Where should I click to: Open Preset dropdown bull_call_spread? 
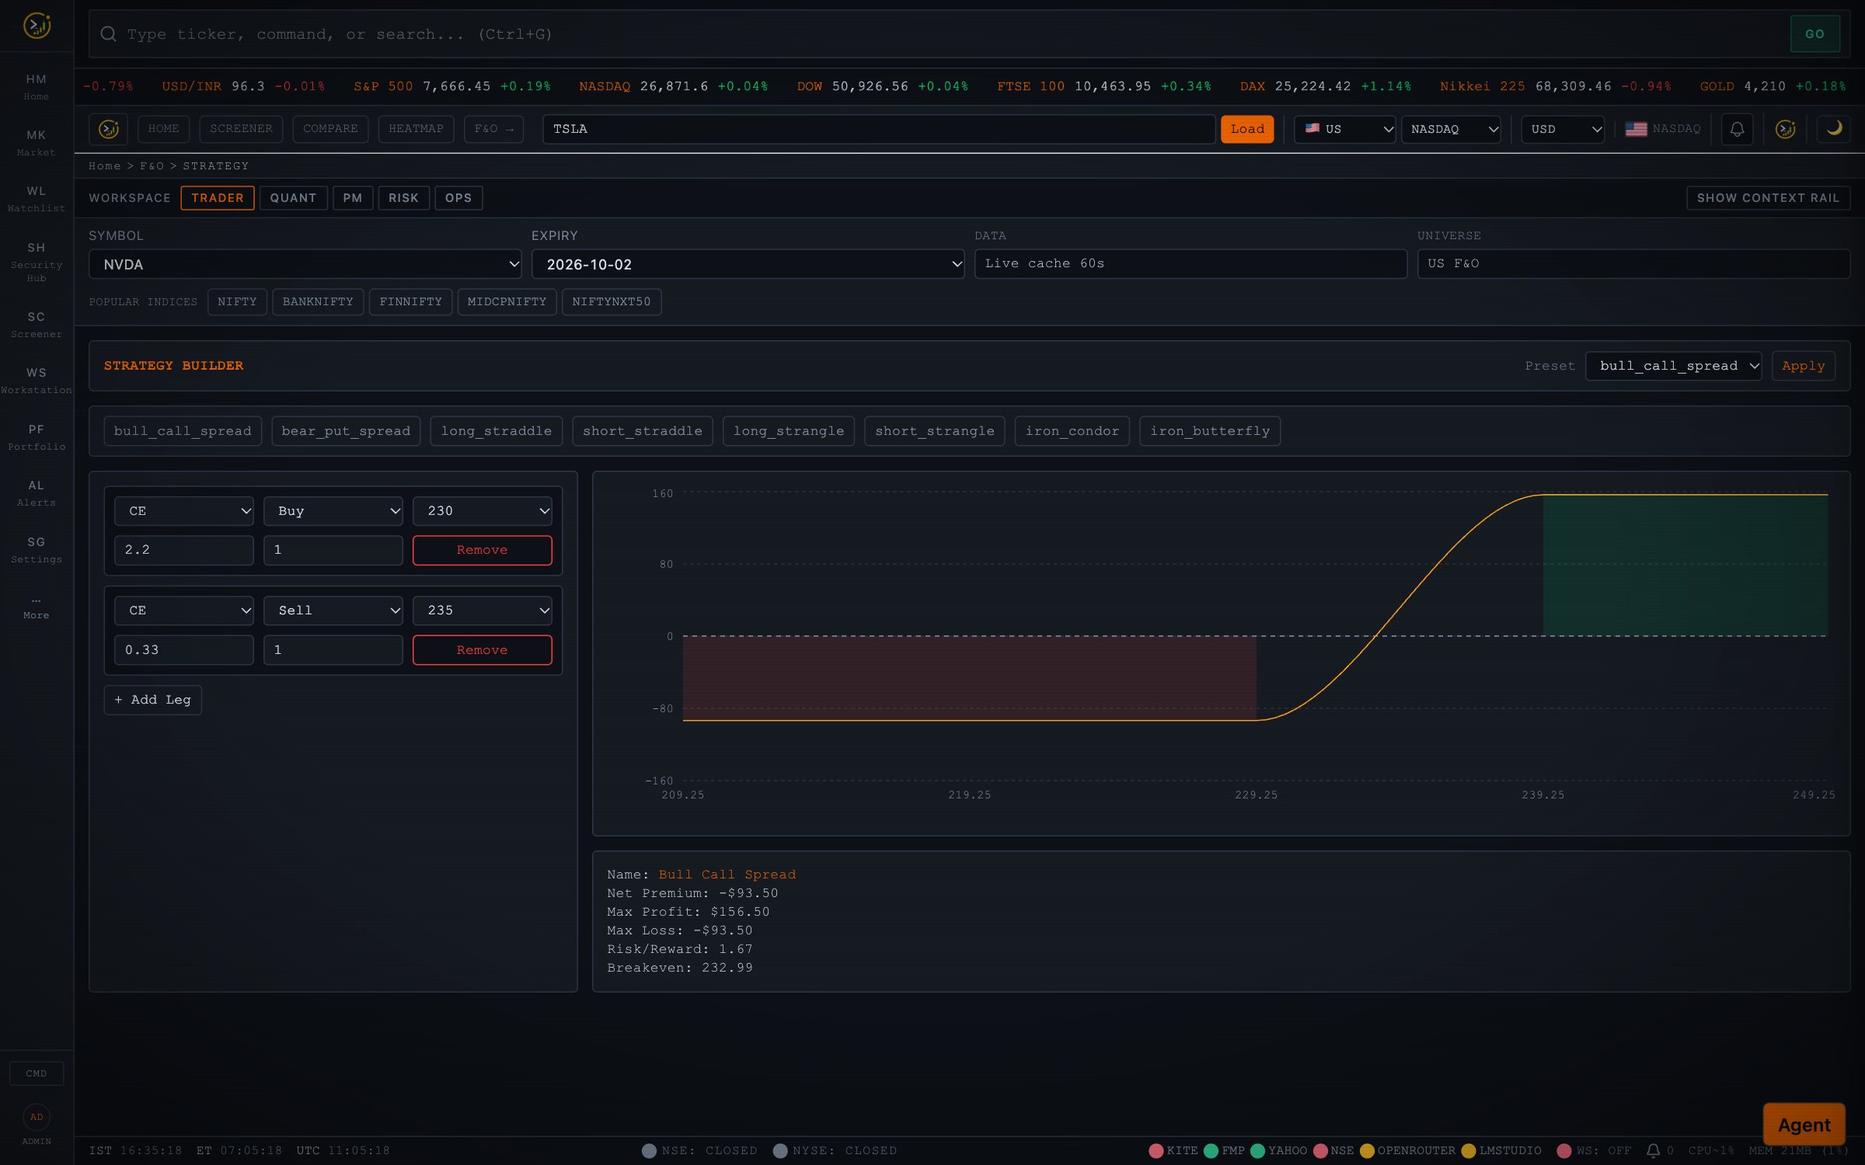pos(1673,366)
